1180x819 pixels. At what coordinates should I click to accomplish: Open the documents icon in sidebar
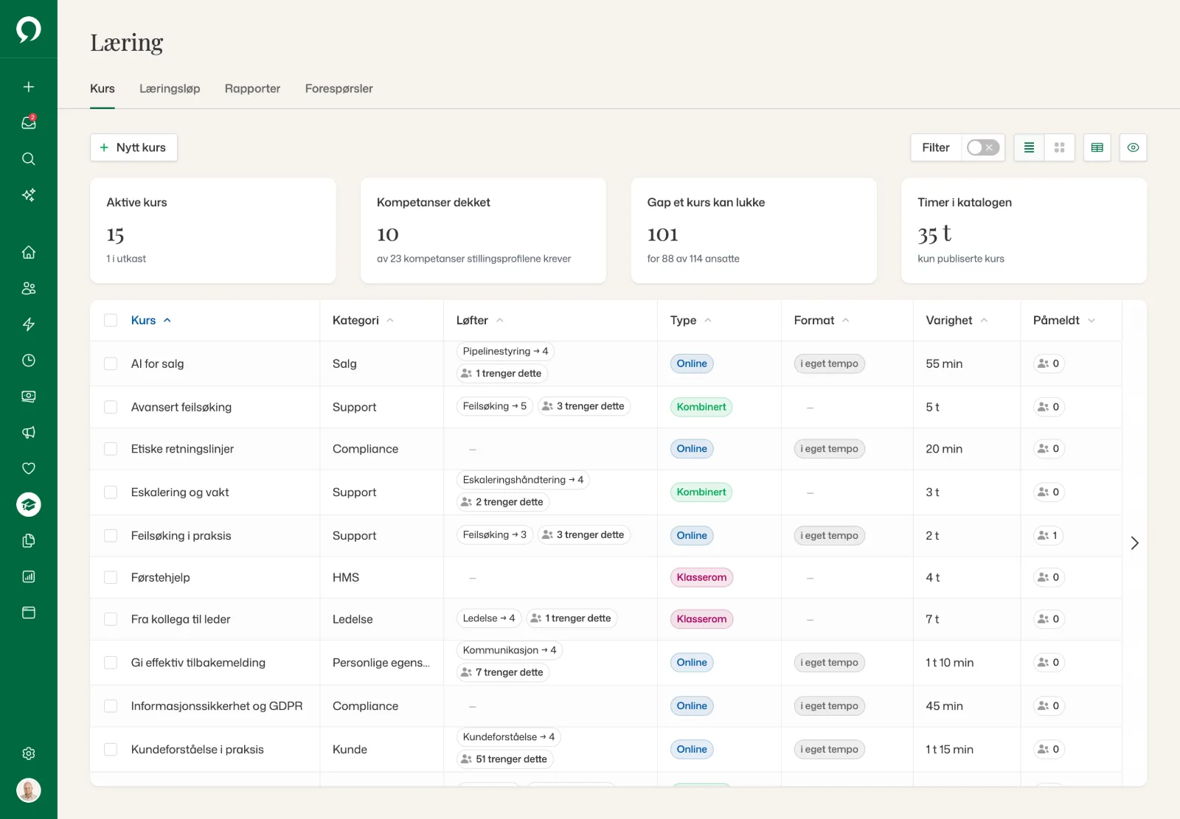[29, 540]
